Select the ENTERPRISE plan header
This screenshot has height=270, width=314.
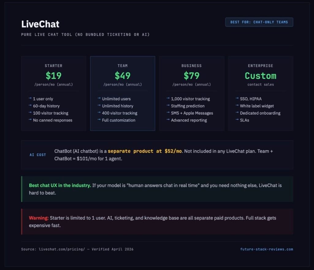click(260, 66)
